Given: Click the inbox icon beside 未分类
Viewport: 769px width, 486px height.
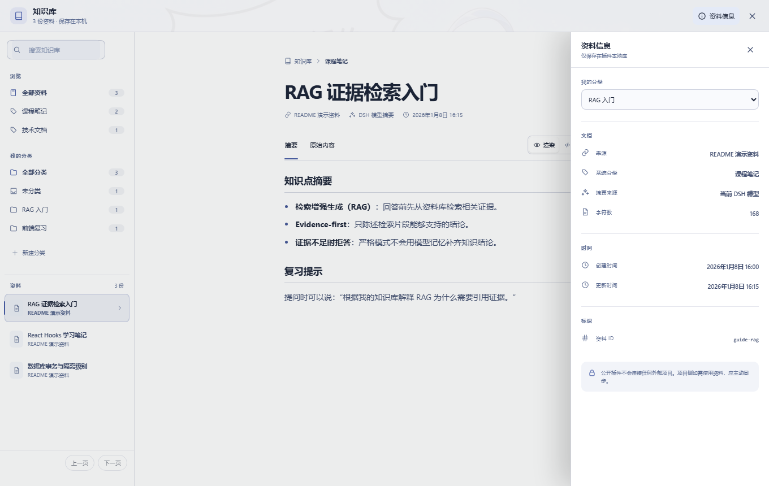Looking at the screenshot, I should 14,191.
